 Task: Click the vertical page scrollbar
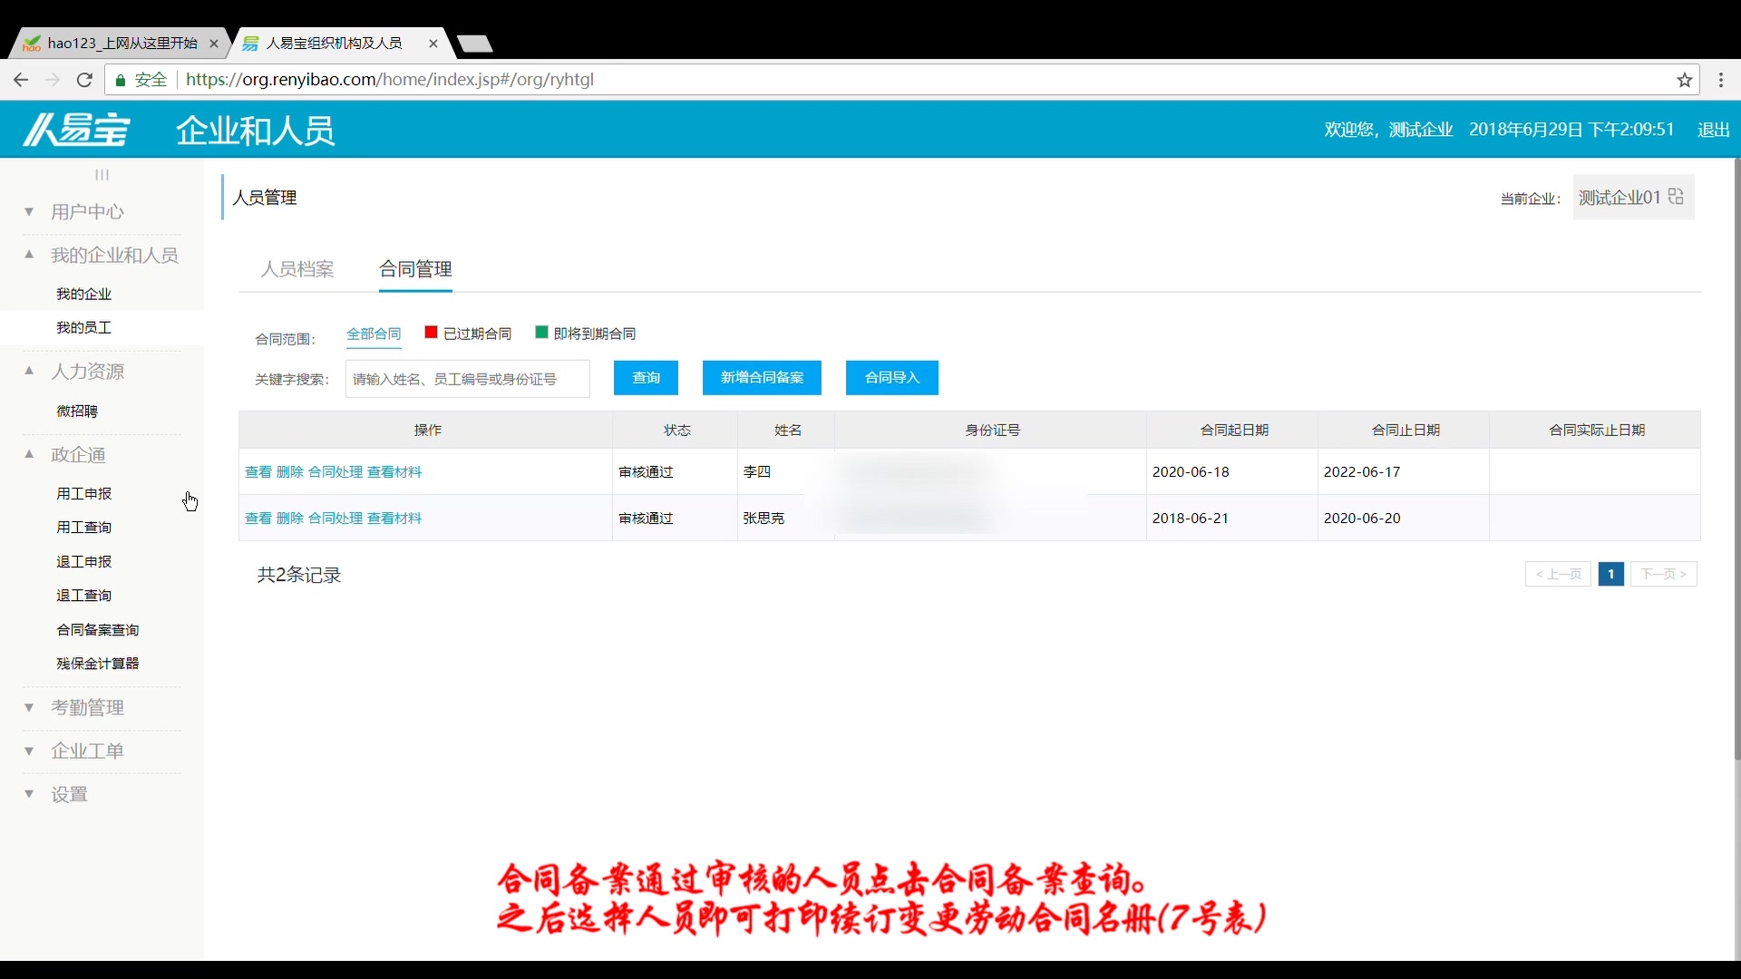[x=1736, y=458]
